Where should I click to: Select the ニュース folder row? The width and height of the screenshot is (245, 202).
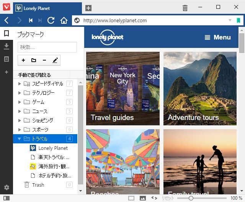(45, 111)
